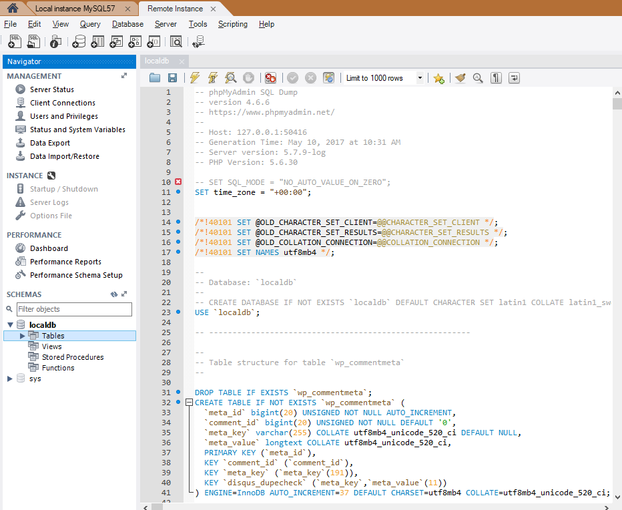Expand the Tables node arrow

click(23, 336)
